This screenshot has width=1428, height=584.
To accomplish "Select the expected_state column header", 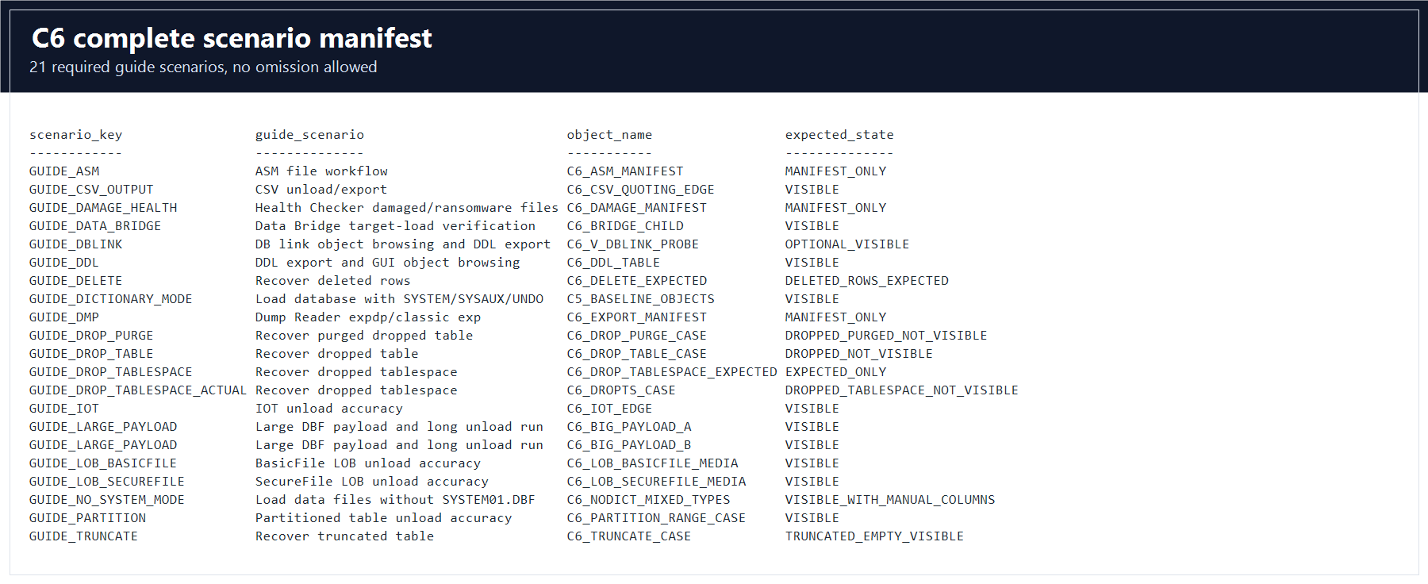I will tap(839, 135).
